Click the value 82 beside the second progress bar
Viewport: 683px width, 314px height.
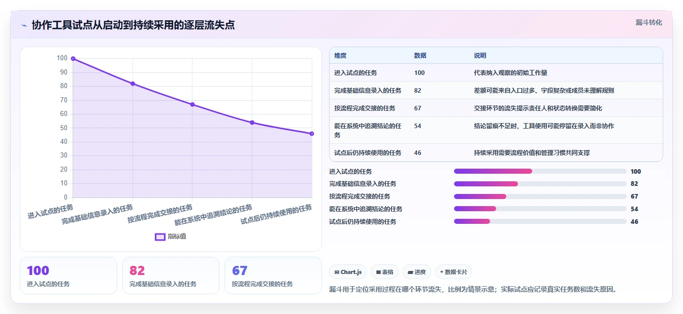pos(634,184)
